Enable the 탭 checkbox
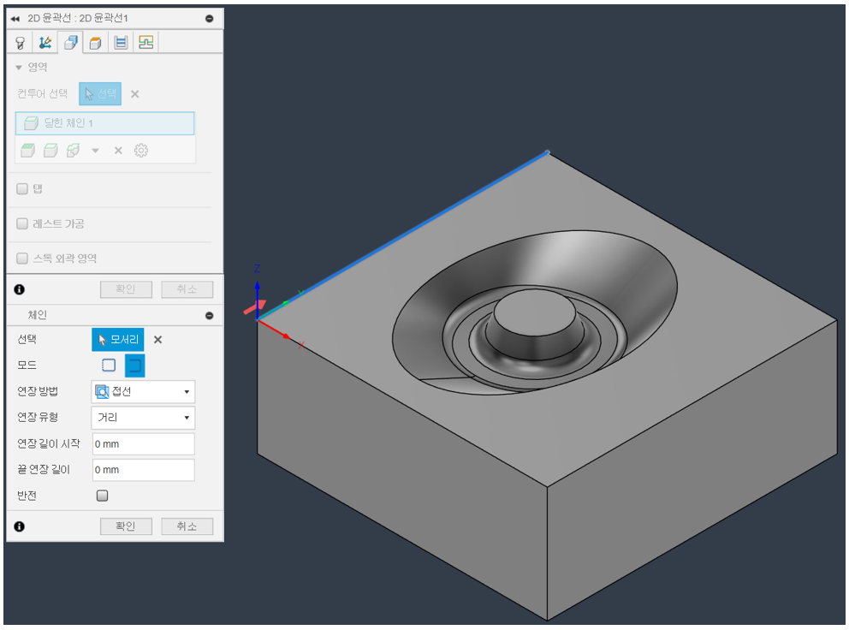Image resolution: width=849 pixels, height=630 pixels. point(22,188)
